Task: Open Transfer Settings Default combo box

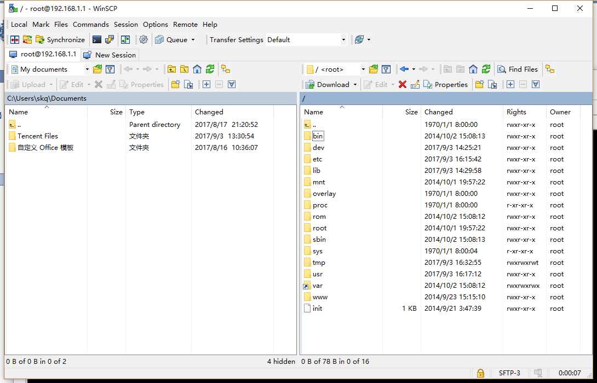Action: [x=307, y=39]
